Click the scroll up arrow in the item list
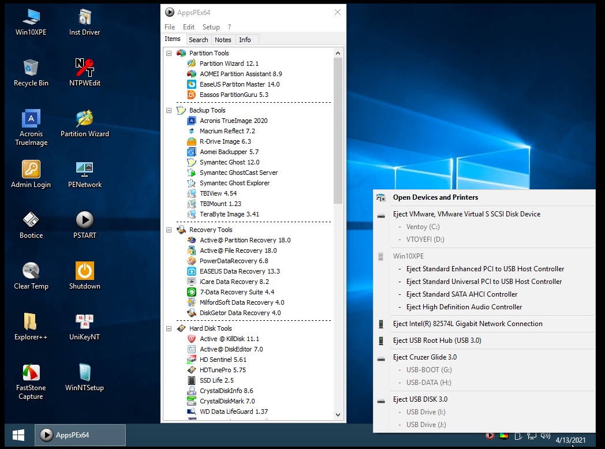Image resolution: width=605 pixels, height=449 pixels. click(338, 53)
